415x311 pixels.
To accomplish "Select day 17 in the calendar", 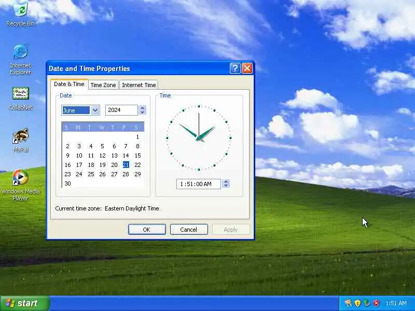I will 79,165.
